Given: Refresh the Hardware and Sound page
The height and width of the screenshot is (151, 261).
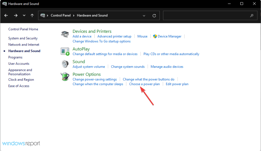Looking at the screenshot, I should click(154, 16).
